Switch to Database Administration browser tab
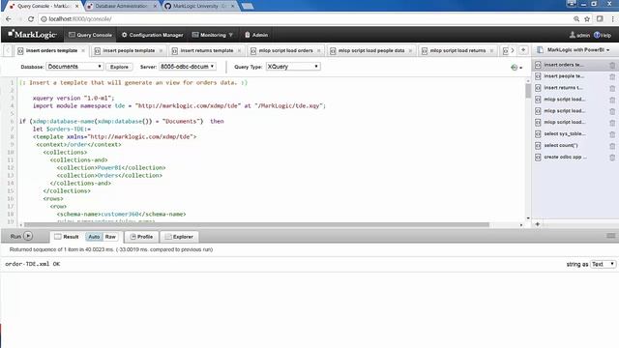This screenshot has height=348, width=619. click(121, 6)
